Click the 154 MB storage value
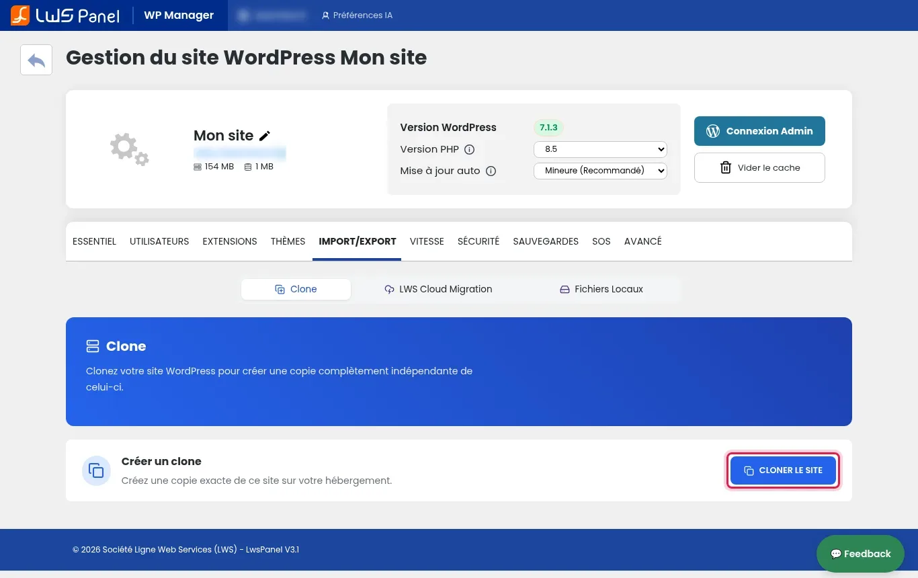Viewport: 918px width, 578px height. pyautogui.click(x=219, y=167)
